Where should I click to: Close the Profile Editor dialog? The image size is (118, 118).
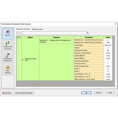[116, 24]
